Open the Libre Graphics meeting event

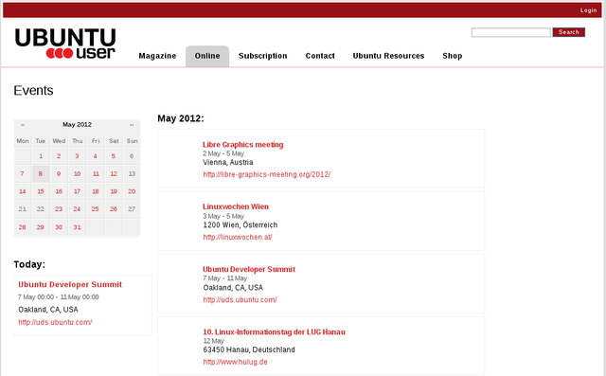click(x=242, y=145)
